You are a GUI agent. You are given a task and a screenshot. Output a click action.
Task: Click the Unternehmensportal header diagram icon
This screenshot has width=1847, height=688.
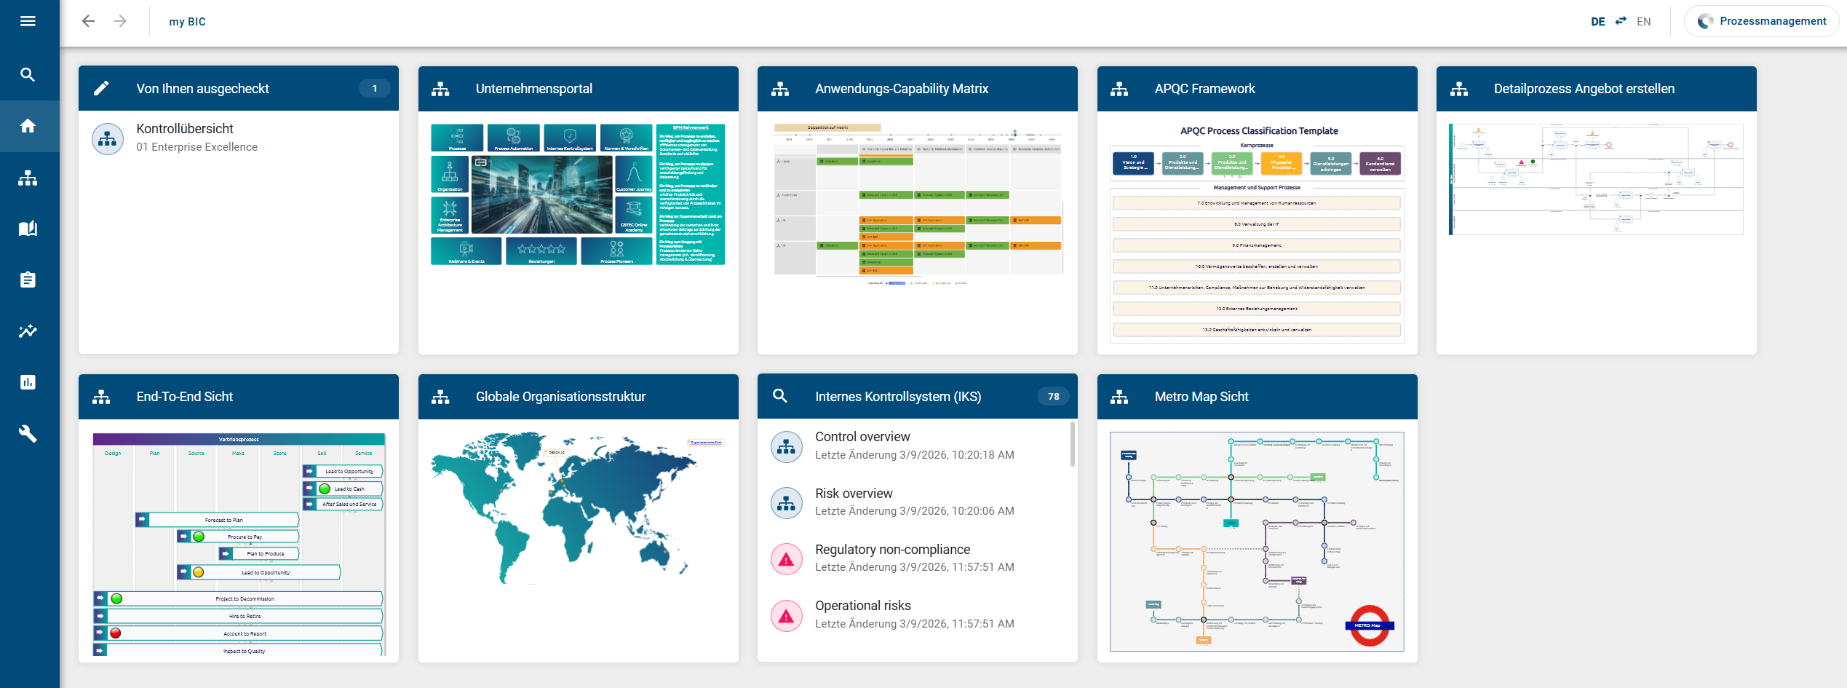click(x=440, y=89)
